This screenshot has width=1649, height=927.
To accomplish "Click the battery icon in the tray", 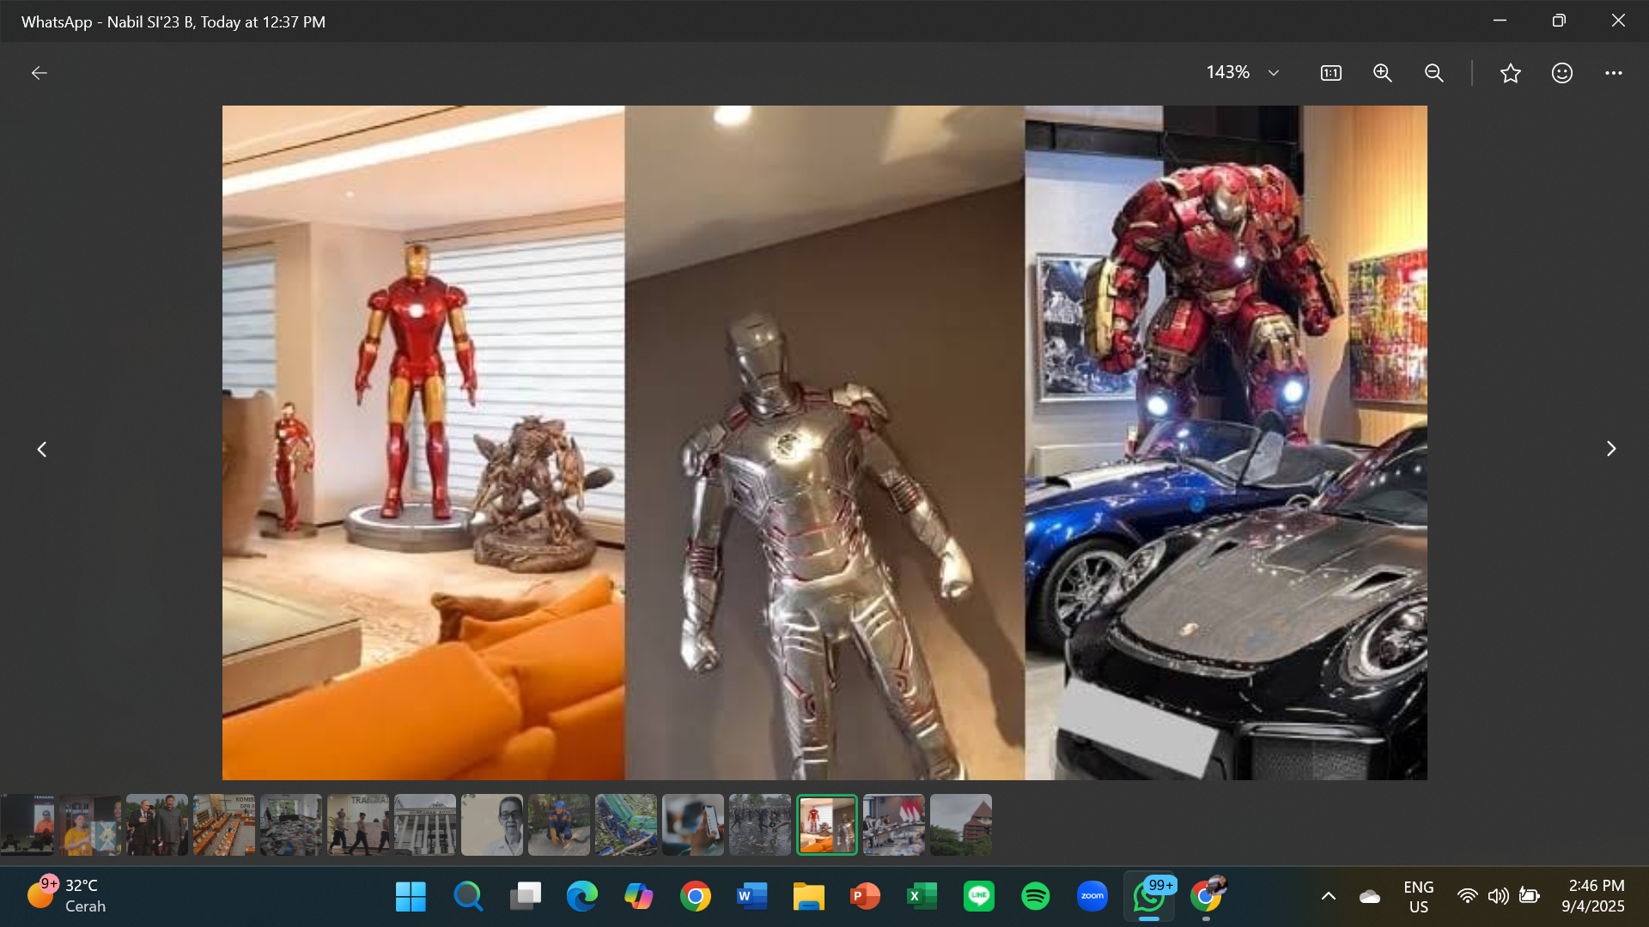I will click(1530, 897).
